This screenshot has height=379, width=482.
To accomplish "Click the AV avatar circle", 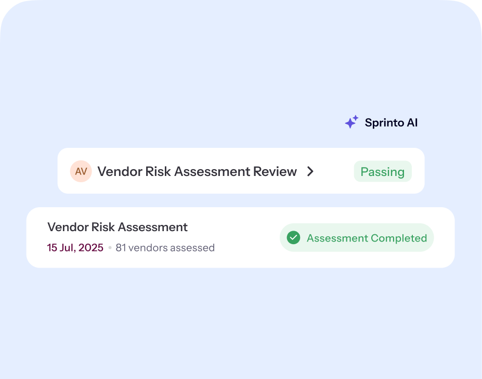I will (x=81, y=171).
